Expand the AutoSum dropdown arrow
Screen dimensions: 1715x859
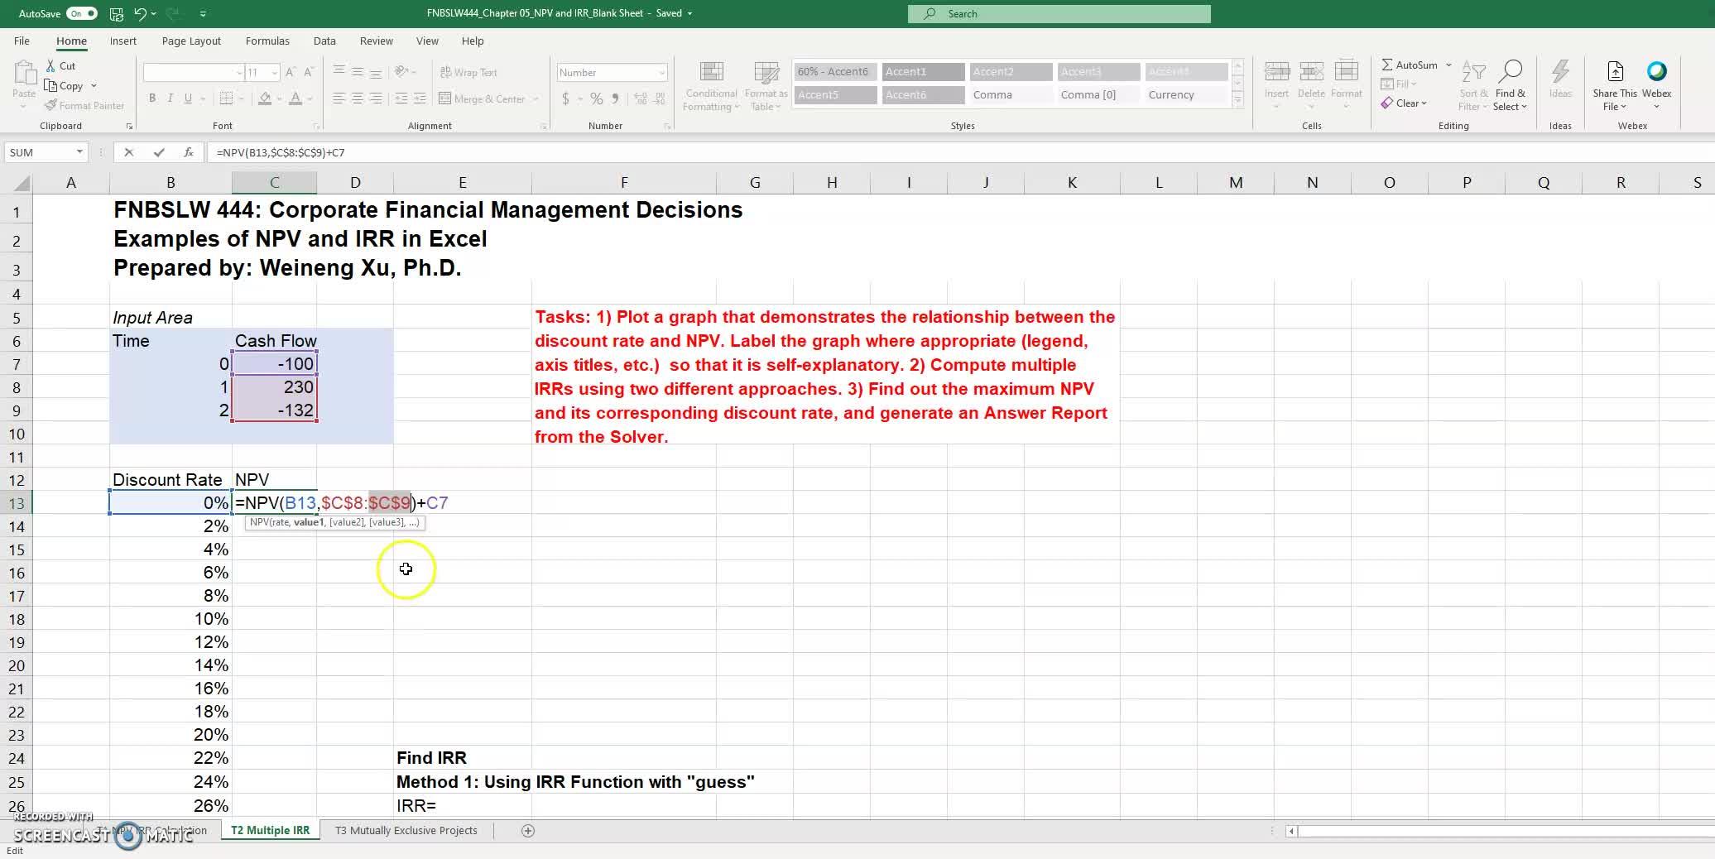coord(1448,65)
